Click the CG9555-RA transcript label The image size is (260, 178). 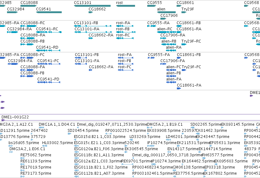158,23
